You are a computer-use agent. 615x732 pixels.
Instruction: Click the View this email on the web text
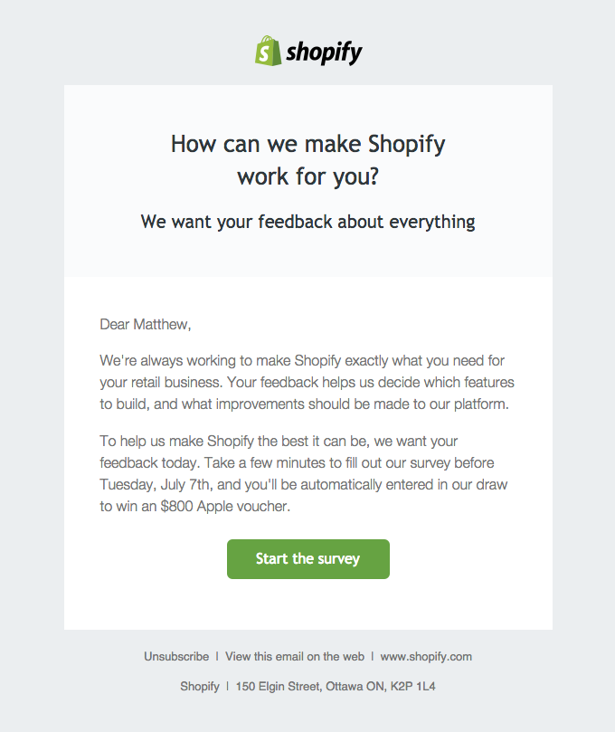[x=295, y=656]
